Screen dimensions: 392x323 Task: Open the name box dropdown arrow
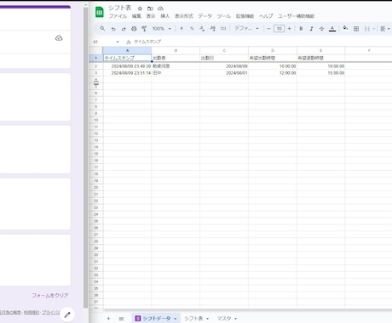click(118, 42)
